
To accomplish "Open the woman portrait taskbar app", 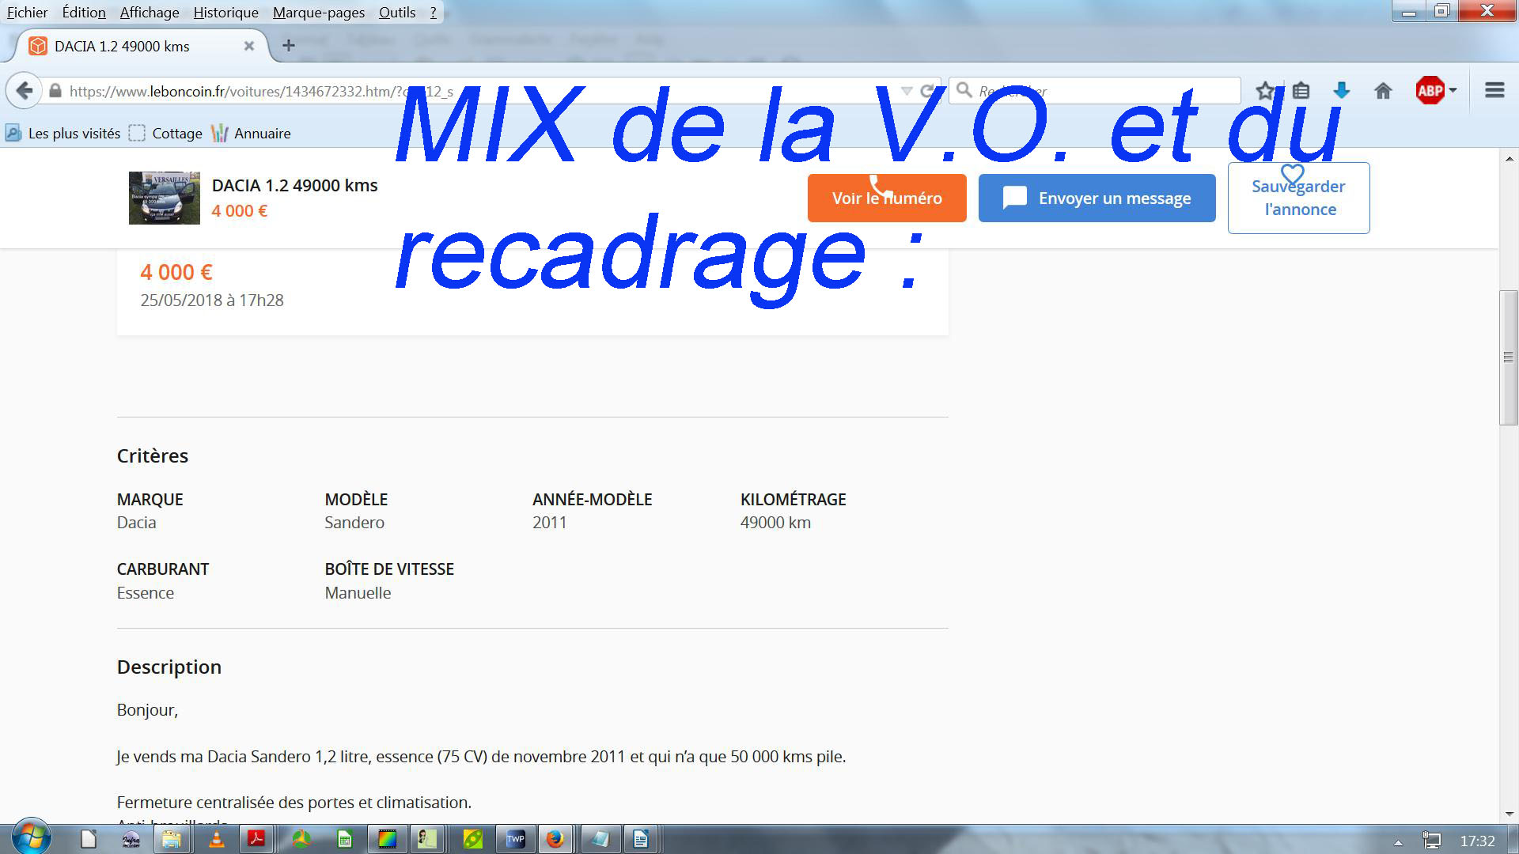I will (427, 839).
